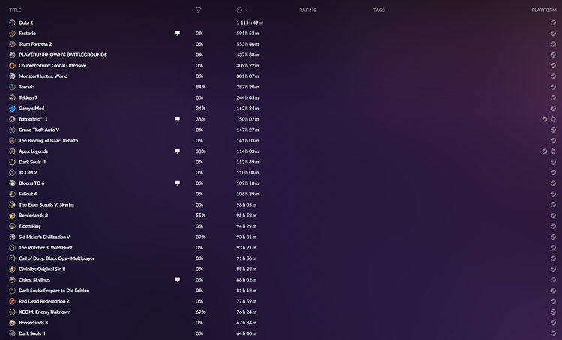Click Factorio's 591h 53m play time
This screenshot has width=562, height=340.
pos(247,33)
